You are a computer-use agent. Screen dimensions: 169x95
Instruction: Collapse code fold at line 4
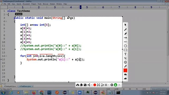click(6, 21)
